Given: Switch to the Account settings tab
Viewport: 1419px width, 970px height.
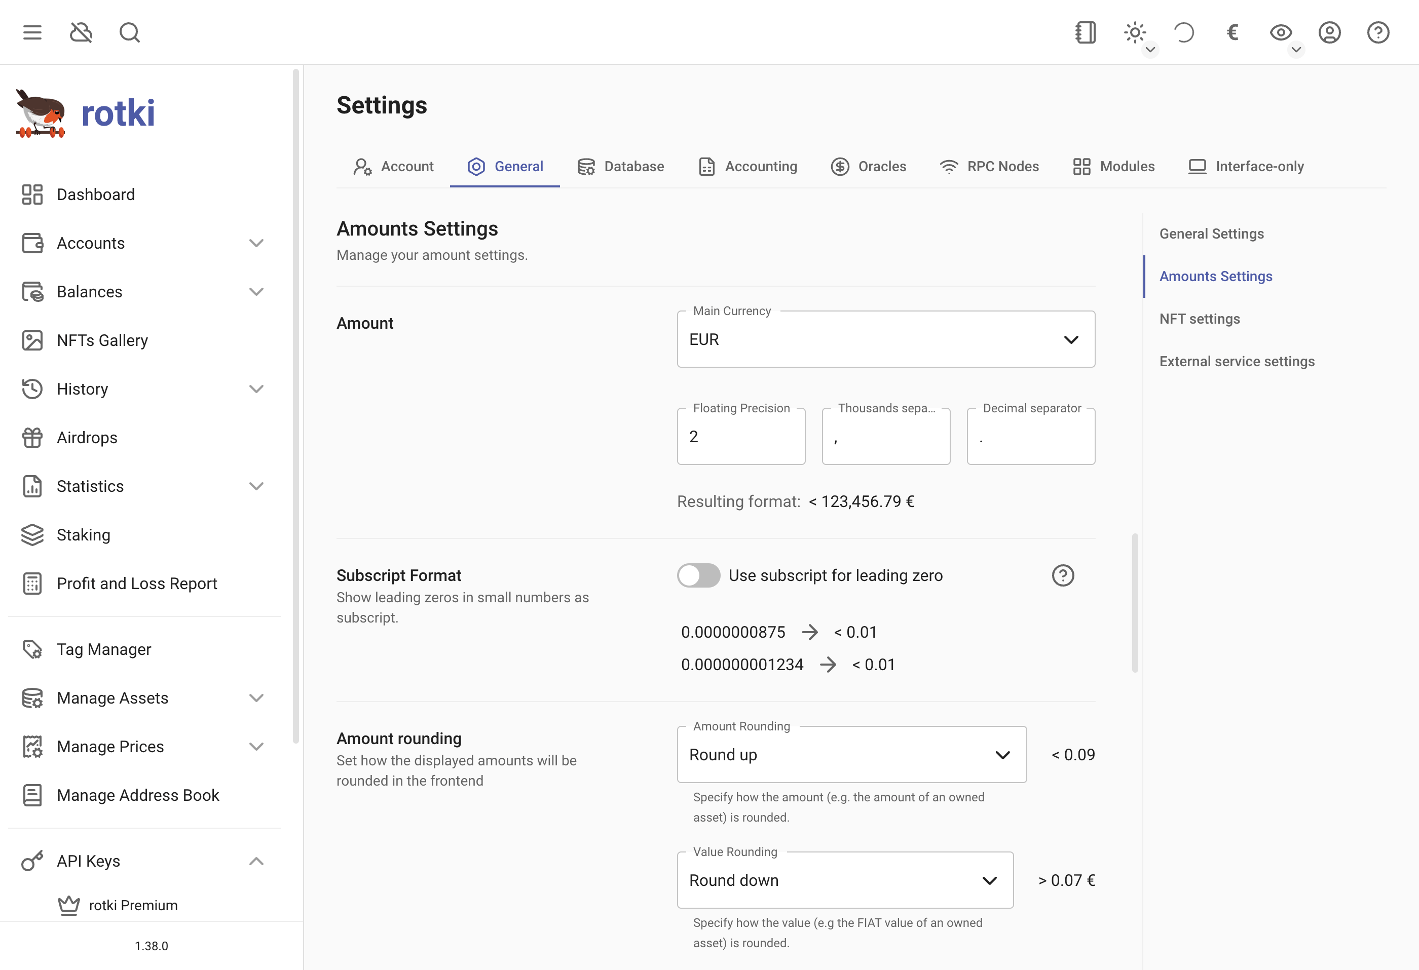Looking at the screenshot, I should (393, 166).
